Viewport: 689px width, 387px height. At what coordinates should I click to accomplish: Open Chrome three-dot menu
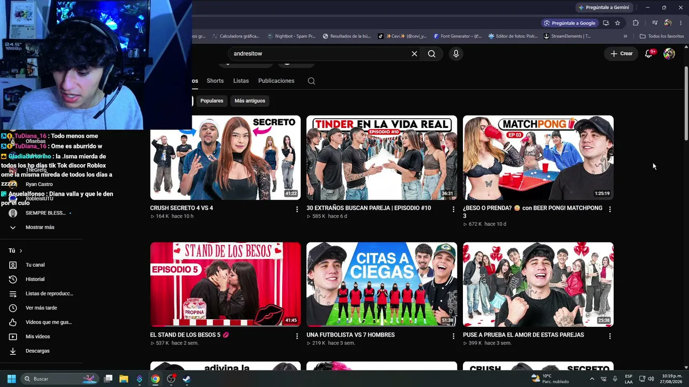[681, 23]
